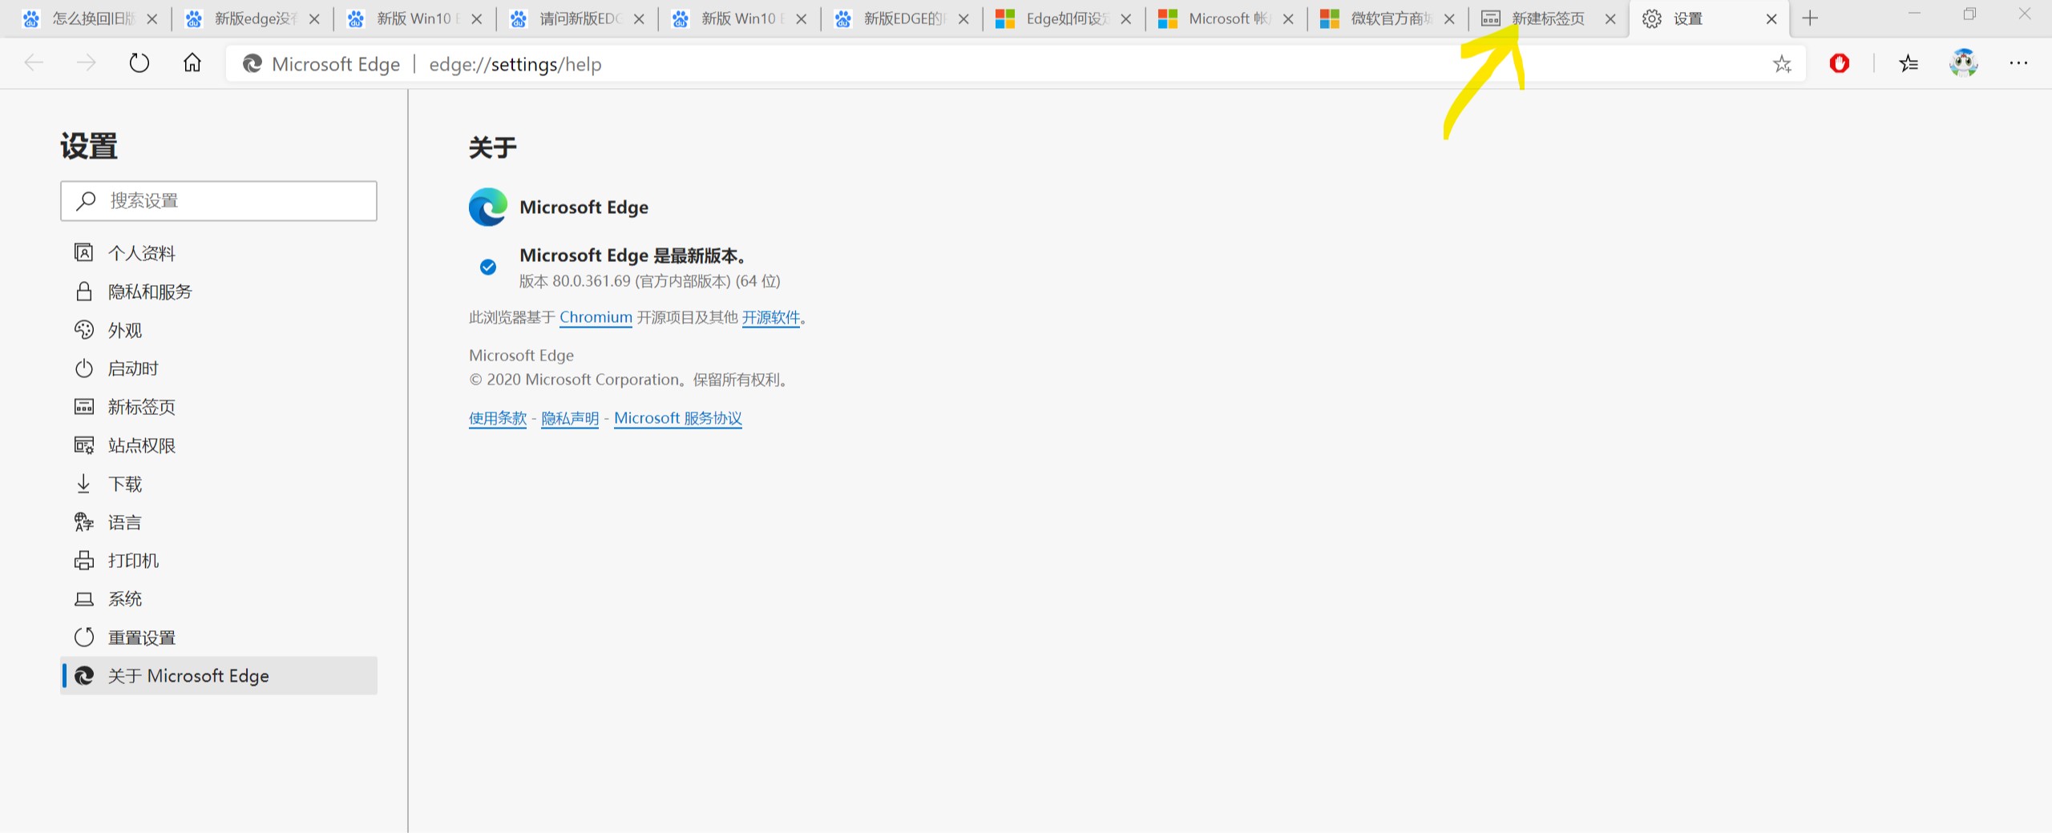The image size is (2052, 833).
Task: Open 系统 settings
Action: click(218, 599)
